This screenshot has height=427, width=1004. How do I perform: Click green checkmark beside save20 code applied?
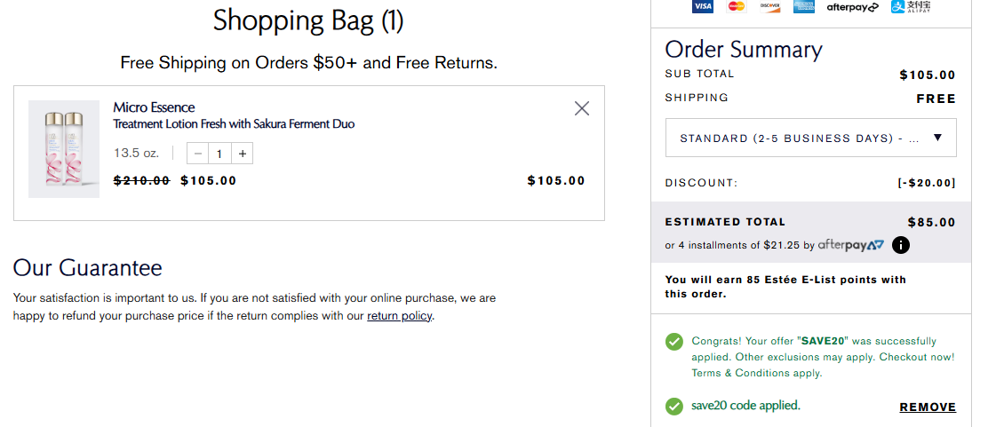click(x=675, y=407)
